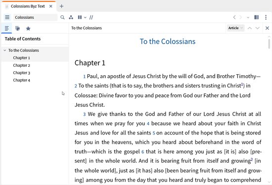Click the Chapter 1 heading in text

point(90,63)
